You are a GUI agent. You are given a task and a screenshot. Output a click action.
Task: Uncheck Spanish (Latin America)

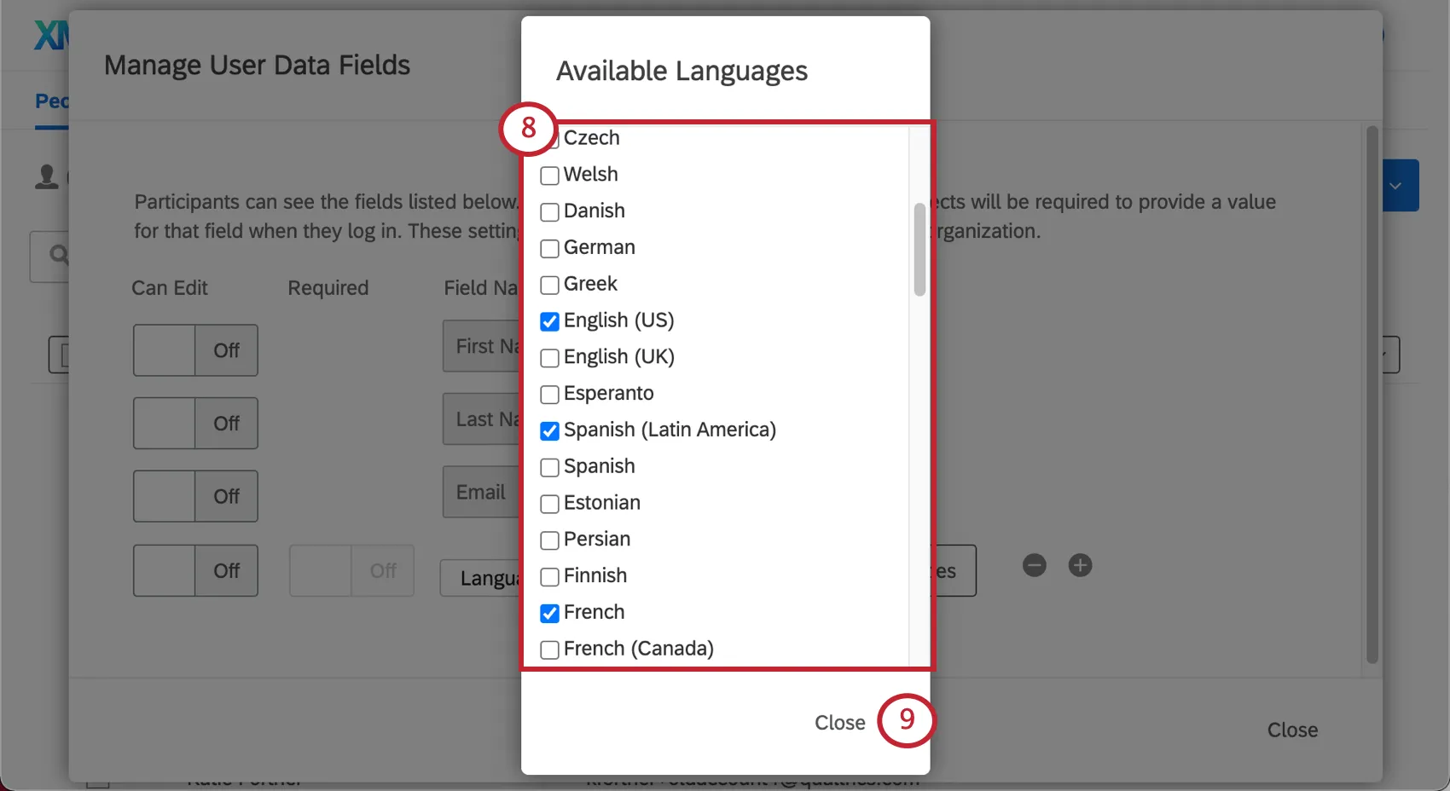[x=548, y=431]
